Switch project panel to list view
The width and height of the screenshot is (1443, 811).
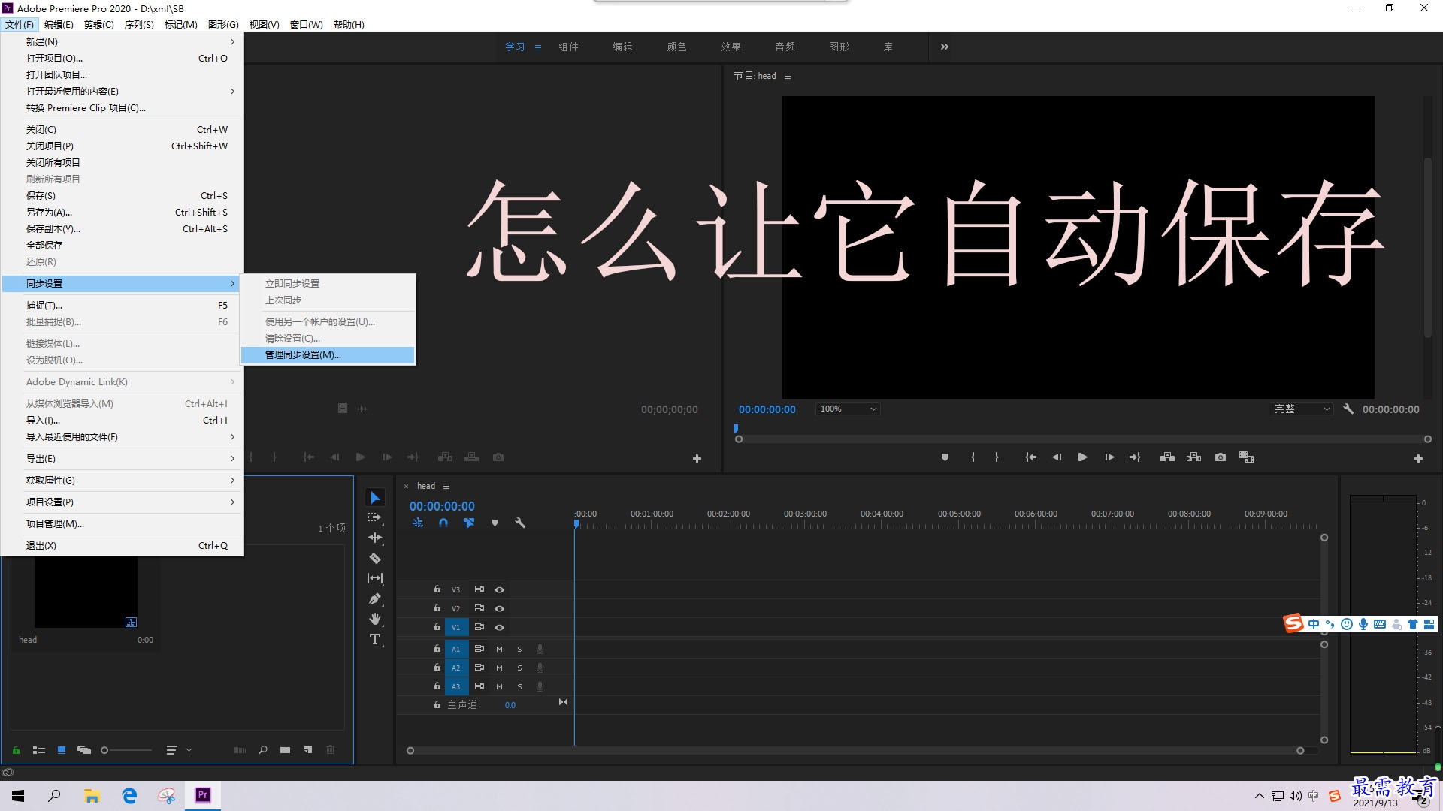[39, 749]
